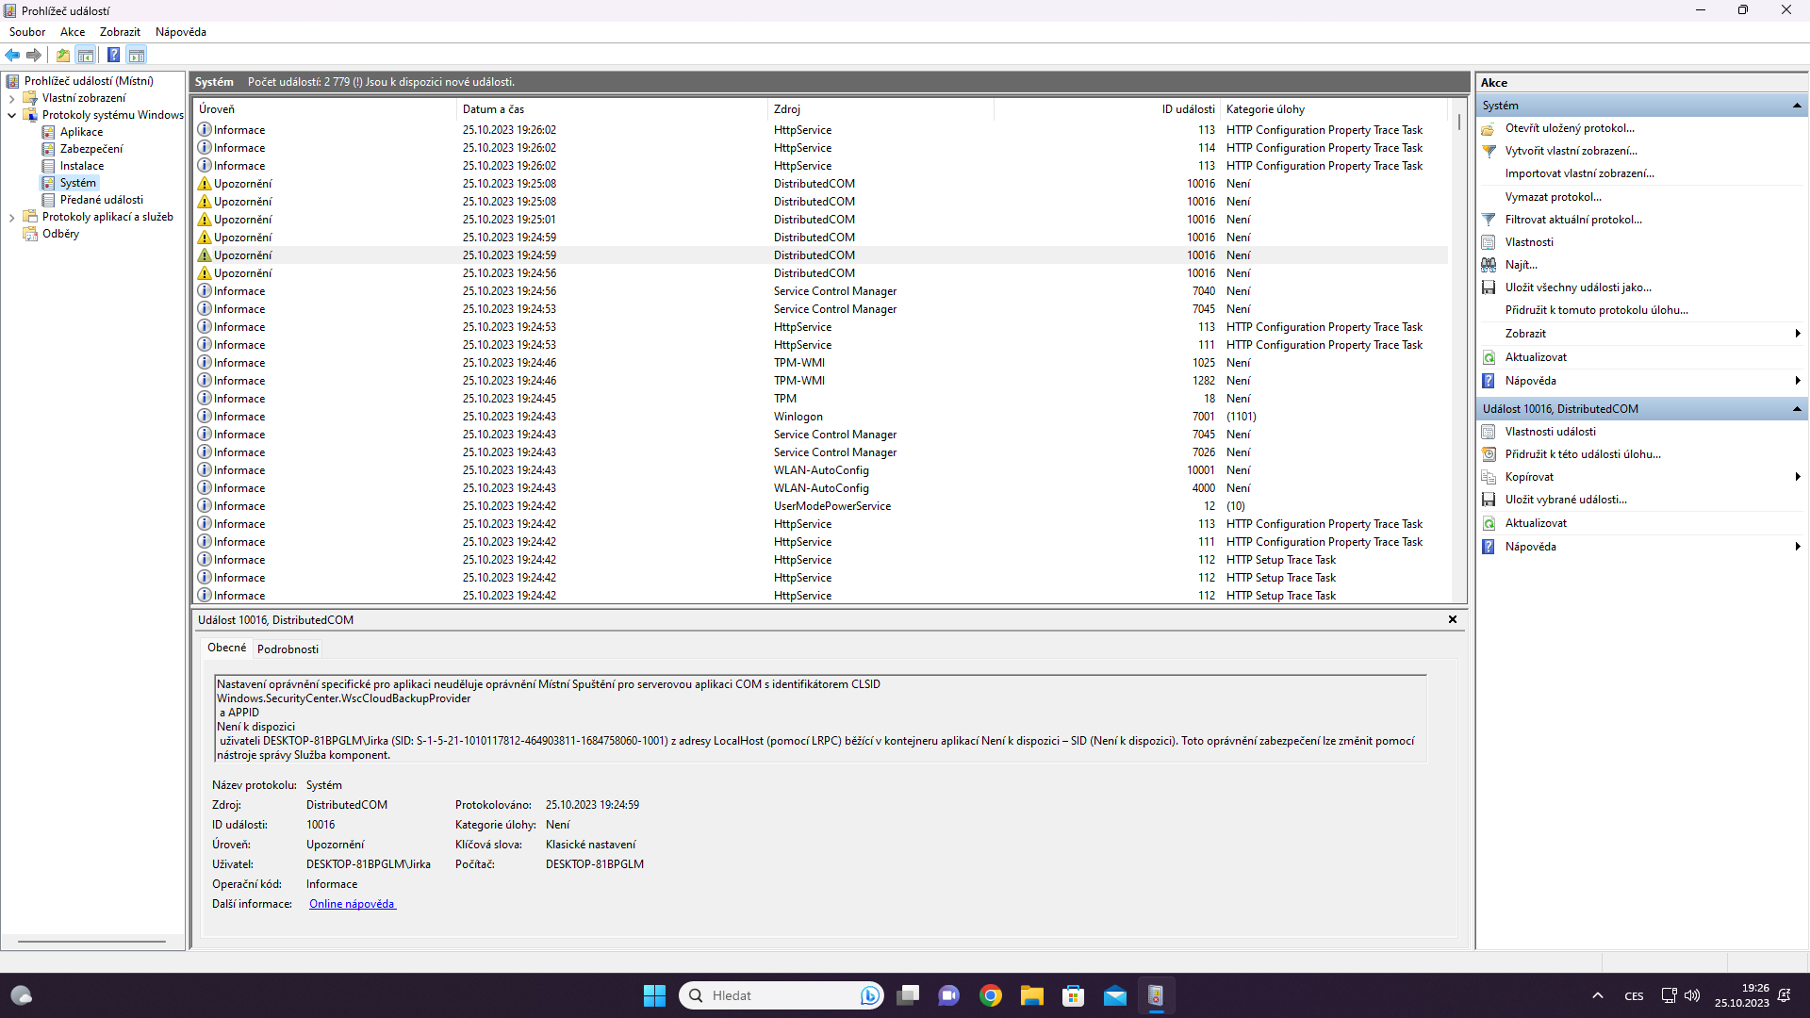
Task: Open the Akce menu
Action: pos(73,32)
